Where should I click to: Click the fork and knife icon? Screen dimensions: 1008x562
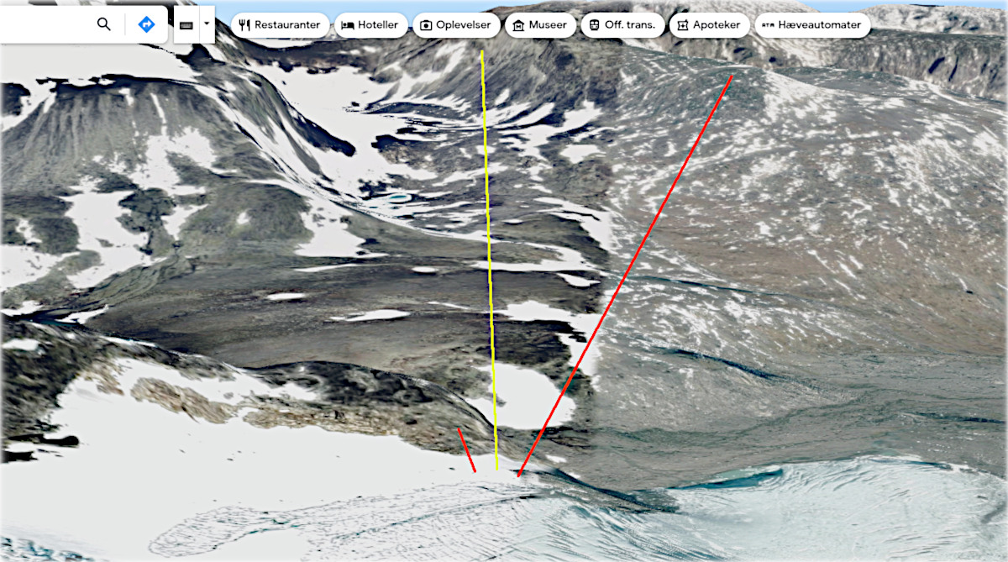244,25
